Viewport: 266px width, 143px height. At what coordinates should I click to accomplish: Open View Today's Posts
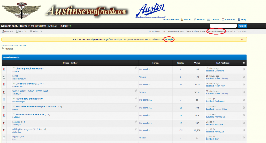[x=196, y=31]
